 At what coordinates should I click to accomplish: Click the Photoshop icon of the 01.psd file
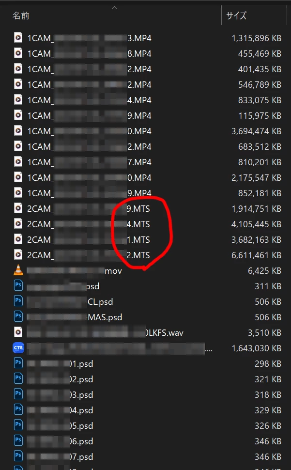18,363
